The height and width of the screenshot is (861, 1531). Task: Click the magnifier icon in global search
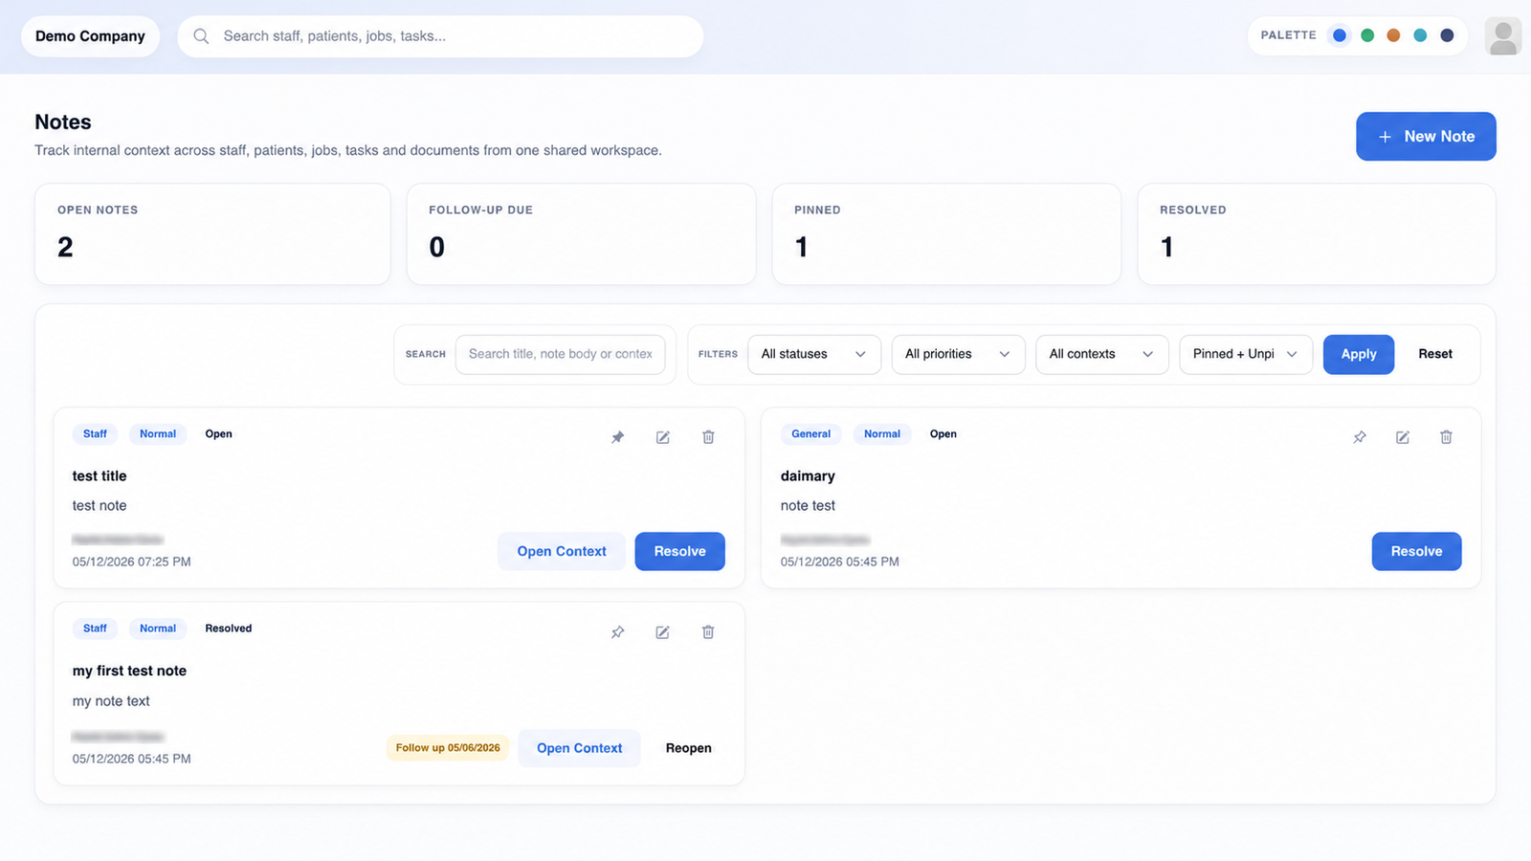pos(201,36)
